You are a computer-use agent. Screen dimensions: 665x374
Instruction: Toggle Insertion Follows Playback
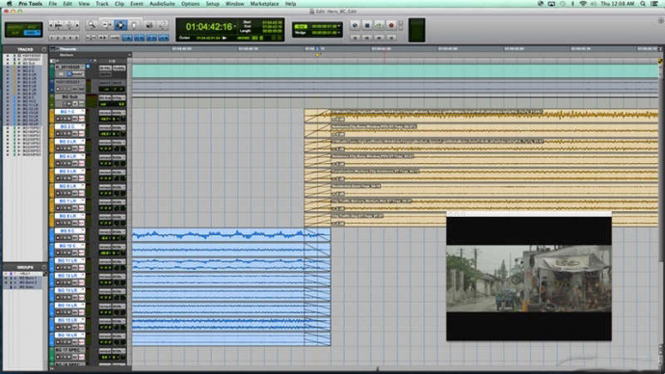(x=164, y=38)
